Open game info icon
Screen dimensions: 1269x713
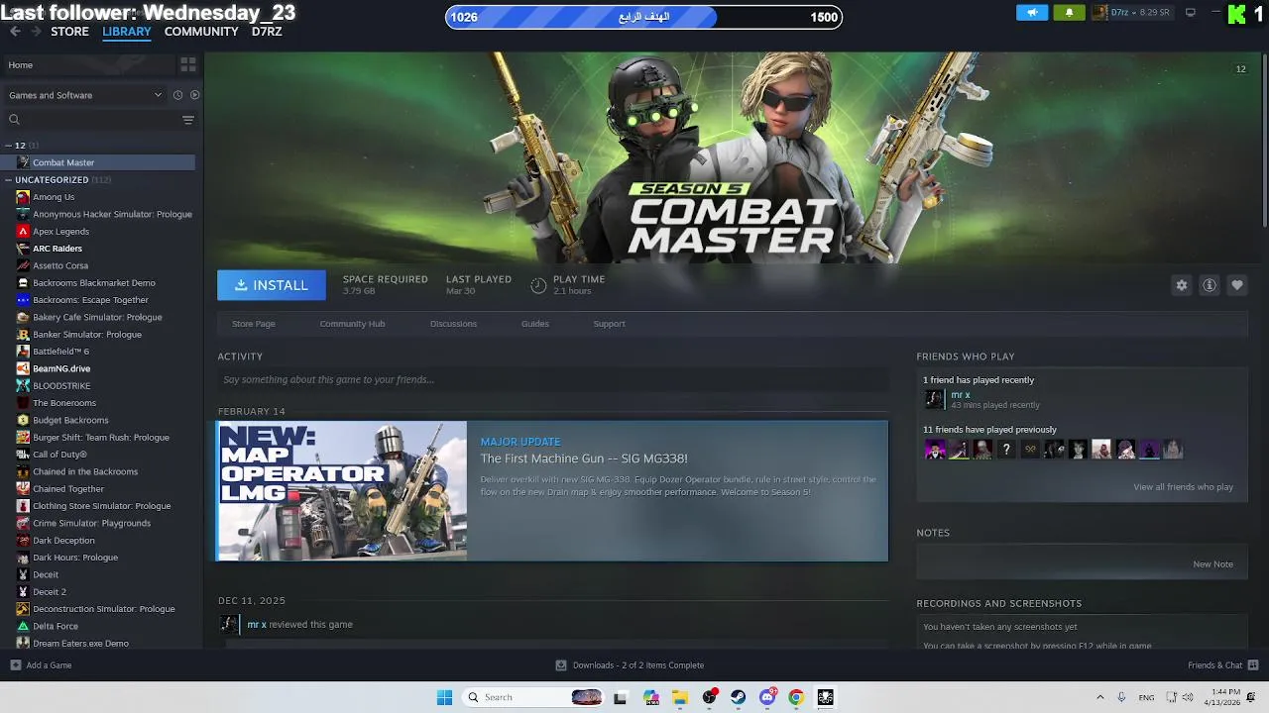pos(1210,285)
